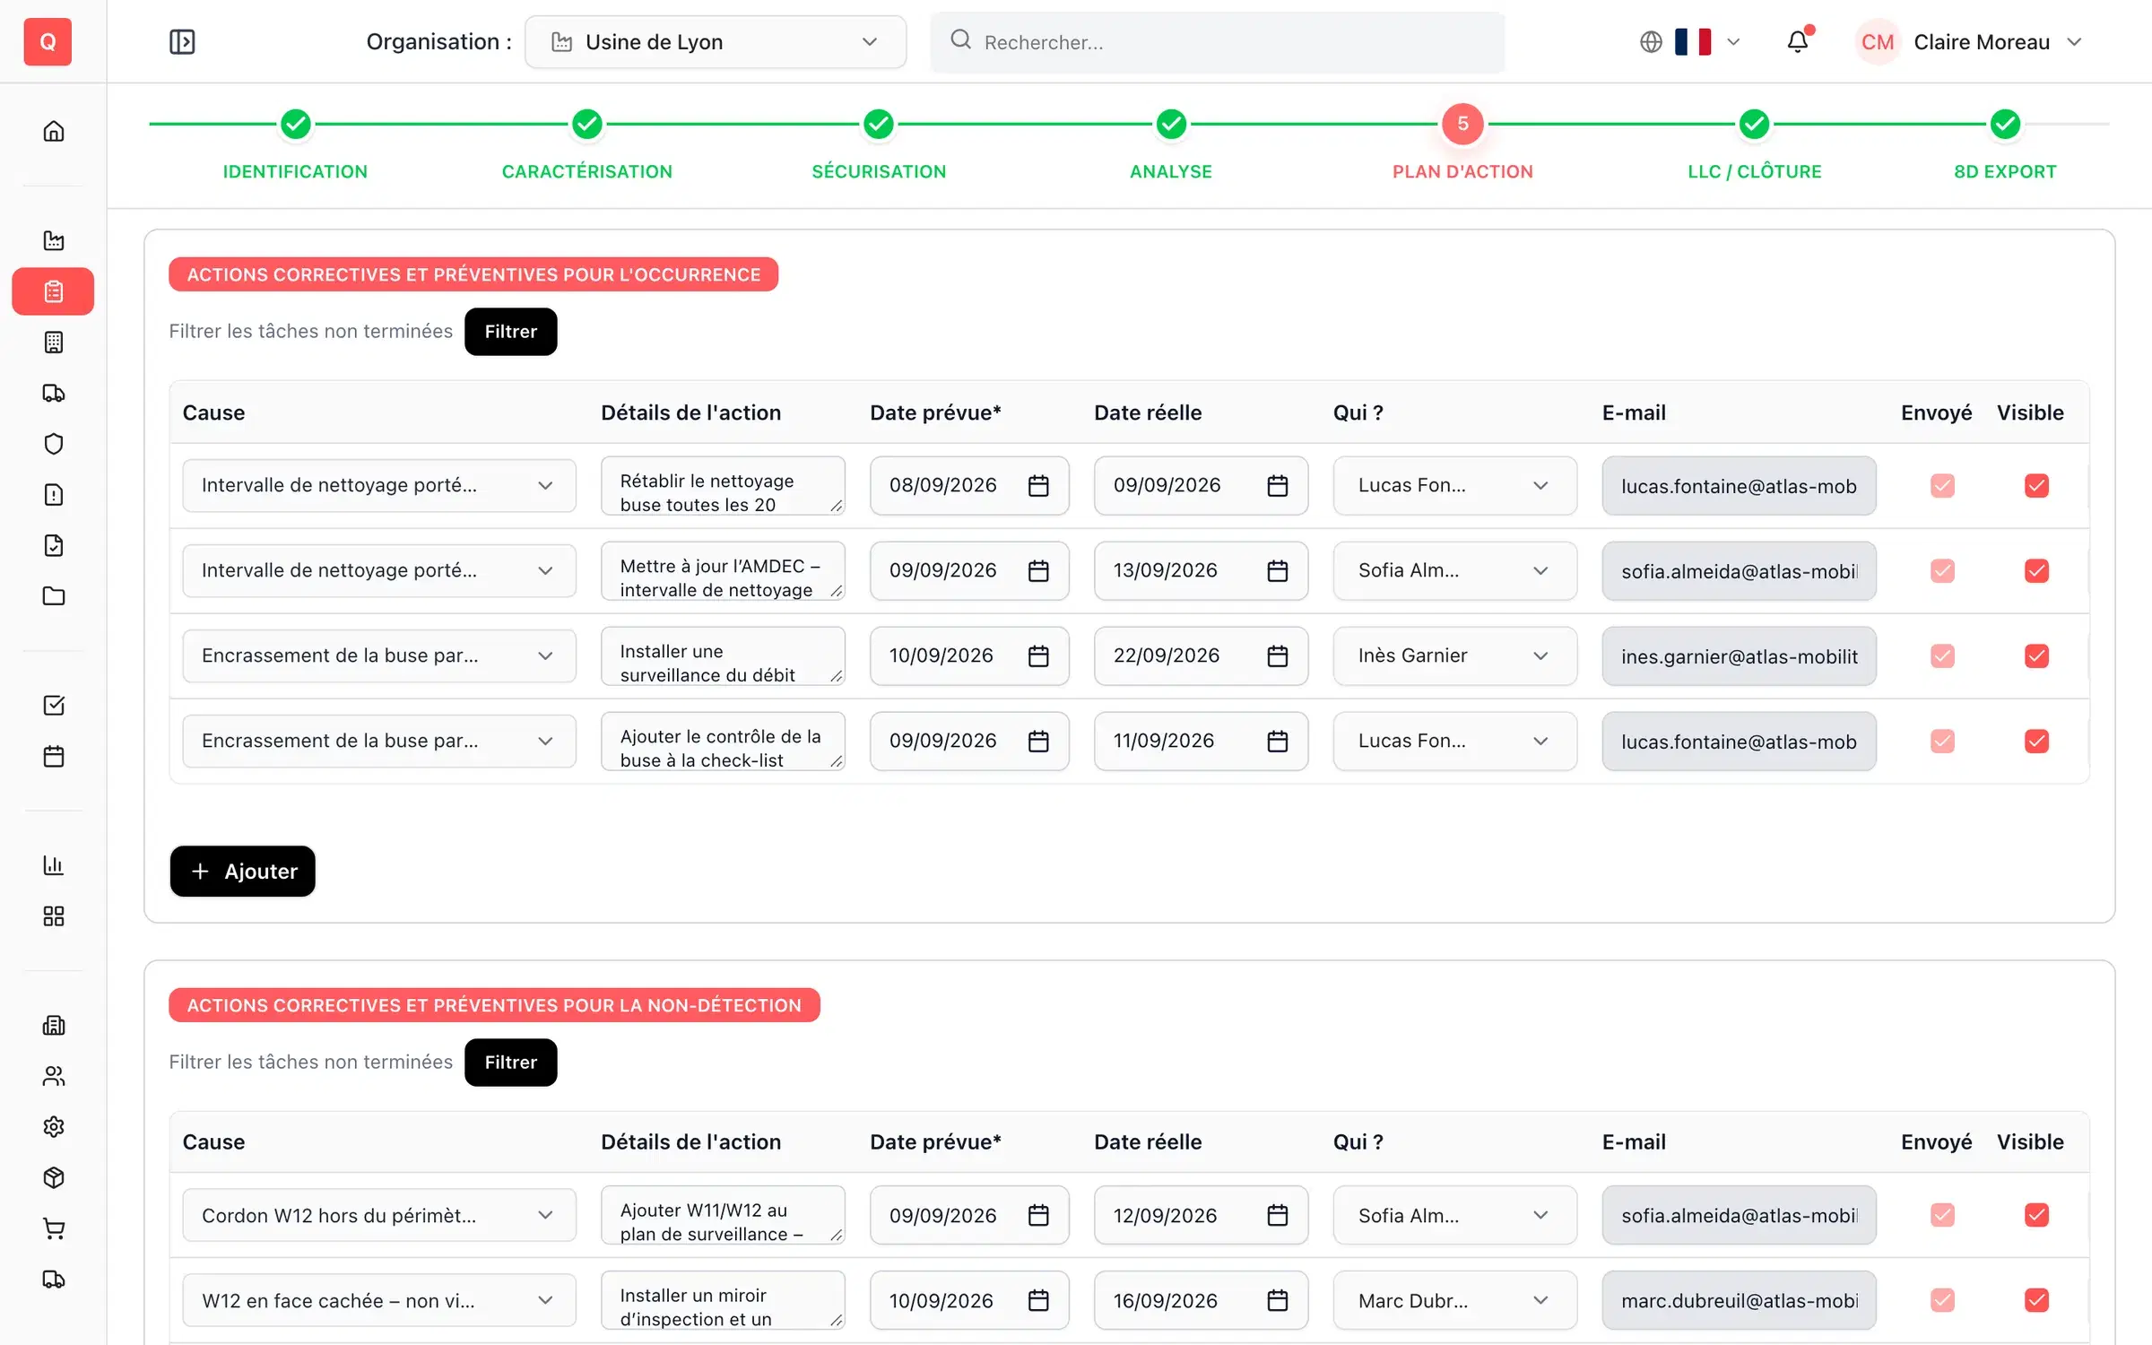Edit the 'Installer un miroir' action details field
Image resolution: width=2152 pixels, height=1345 pixels.
tap(723, 1300)
